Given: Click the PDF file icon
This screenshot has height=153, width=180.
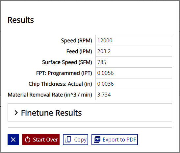Looking at the screenshot, I should (x=97, y=140).
